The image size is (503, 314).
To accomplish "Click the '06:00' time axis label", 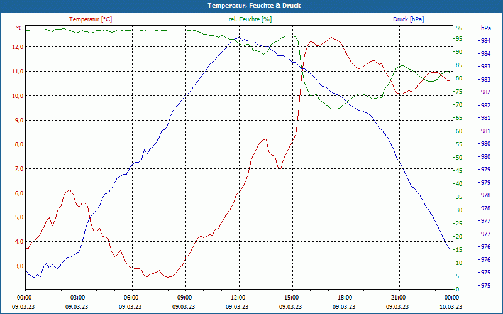I will [131, 297].
